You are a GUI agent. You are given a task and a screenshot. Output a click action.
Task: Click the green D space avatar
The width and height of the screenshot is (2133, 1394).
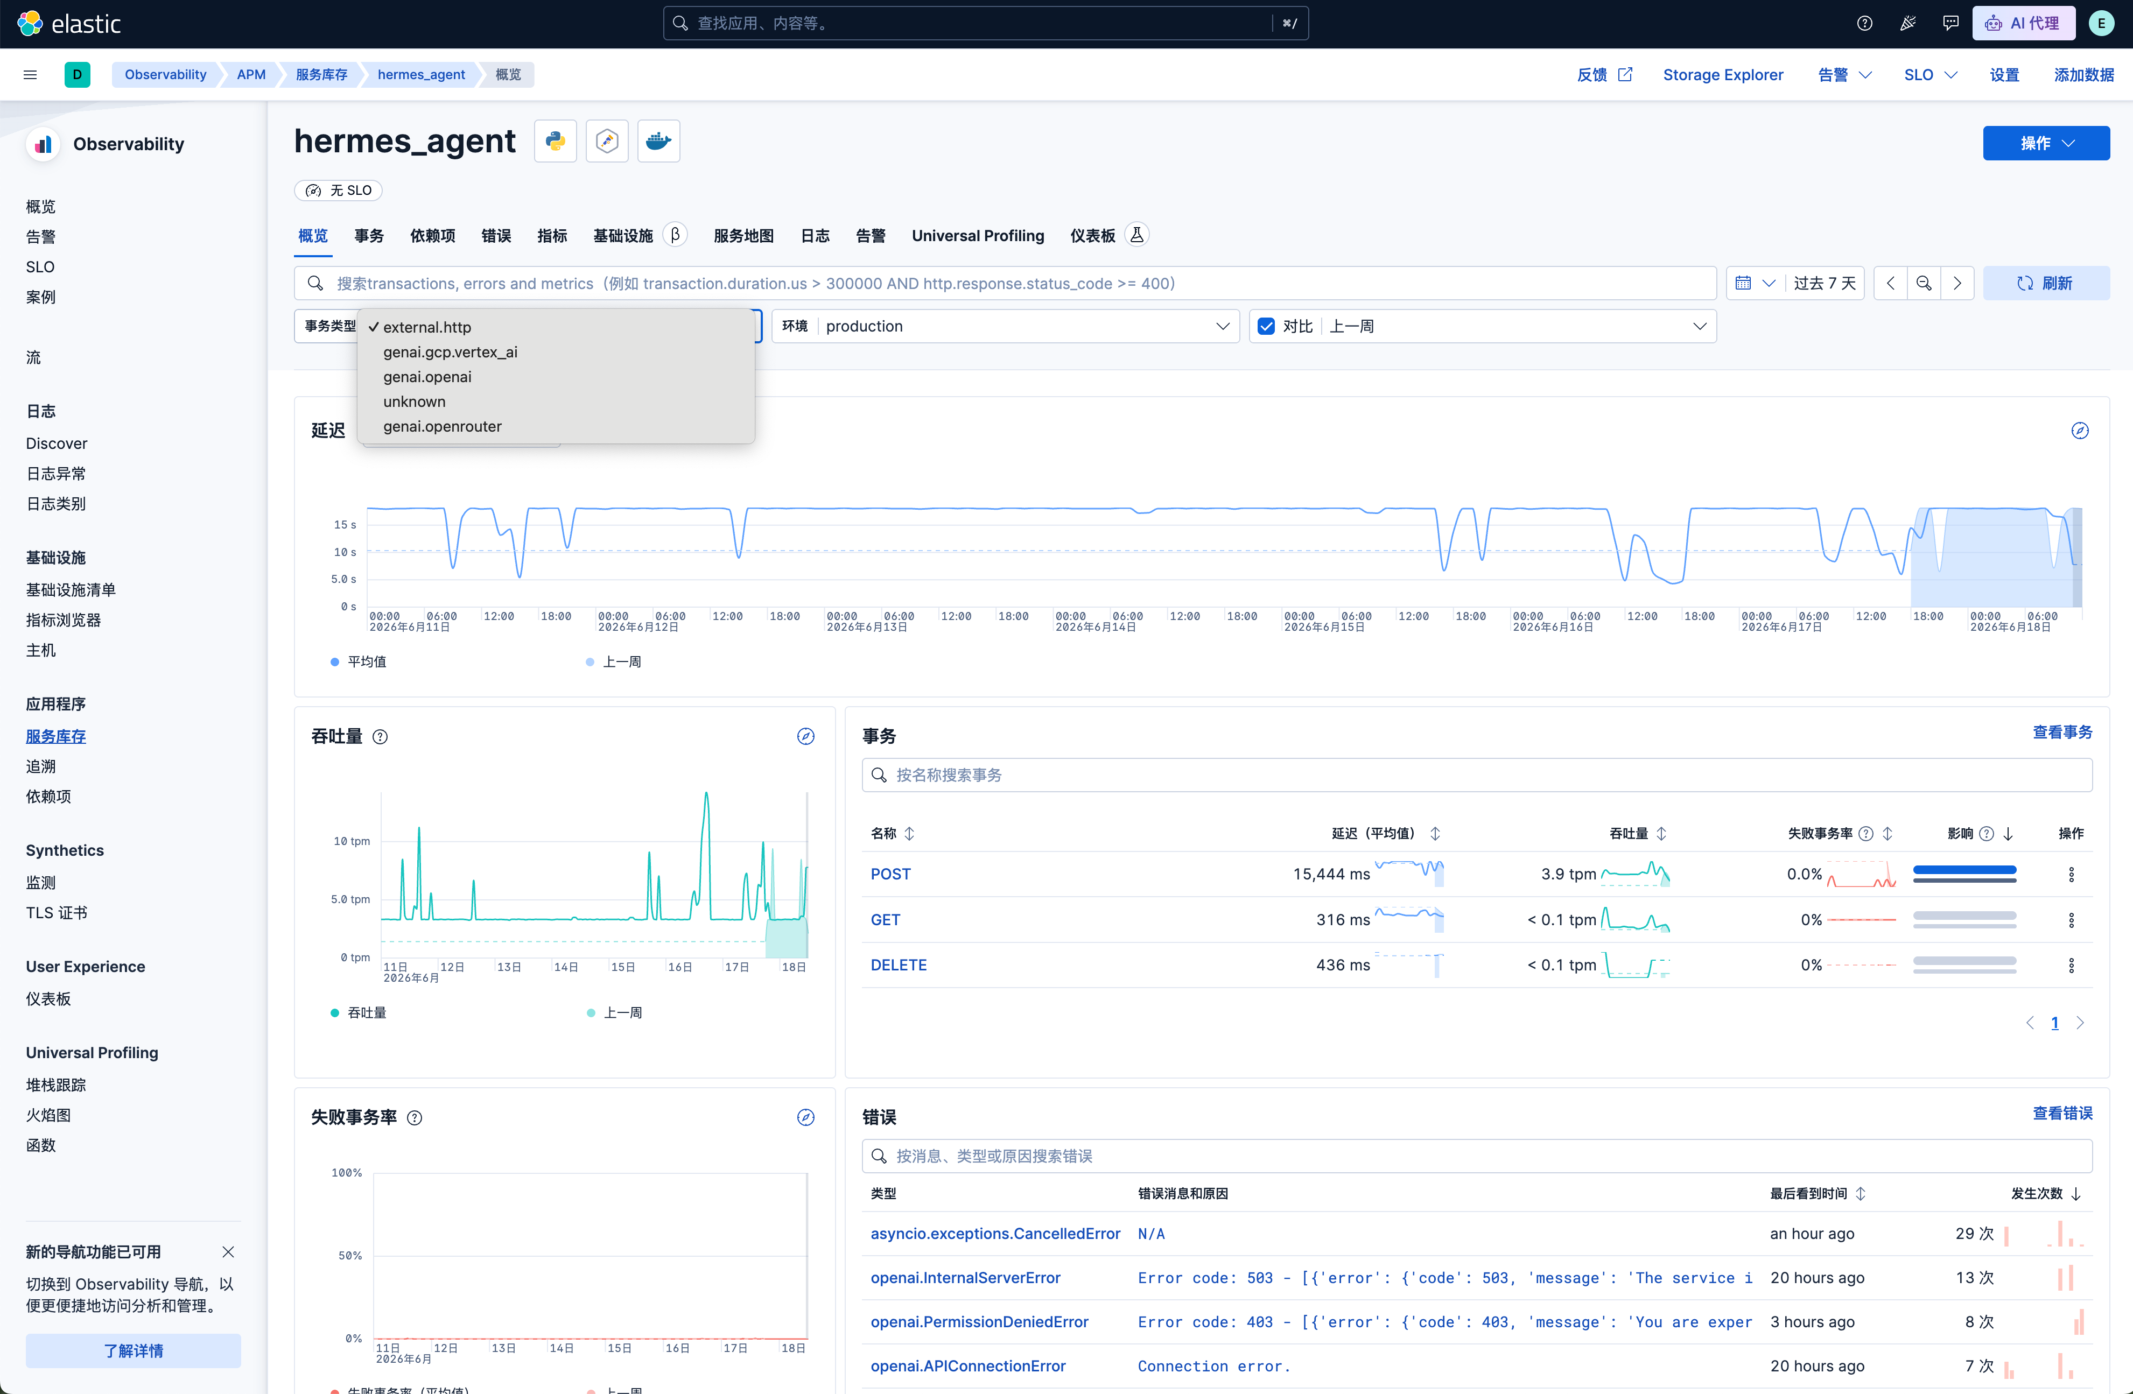tap(77, 74)
